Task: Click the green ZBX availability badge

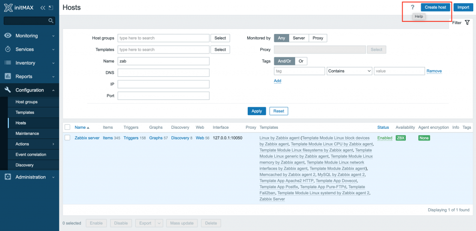Action: [400, 138]
